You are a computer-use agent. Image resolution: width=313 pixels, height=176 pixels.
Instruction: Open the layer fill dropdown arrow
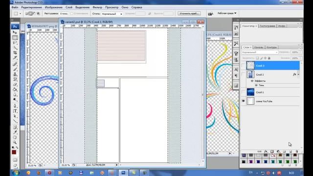pos(300,58)
